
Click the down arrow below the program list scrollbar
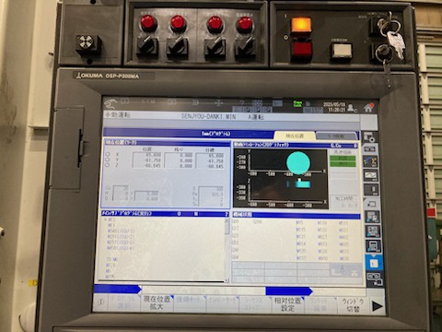(227, 279)
